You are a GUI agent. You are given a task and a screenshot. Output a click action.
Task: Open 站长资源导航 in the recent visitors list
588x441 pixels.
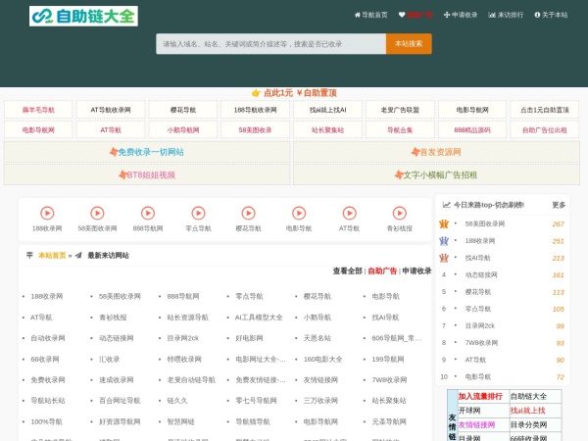[187, 318]
